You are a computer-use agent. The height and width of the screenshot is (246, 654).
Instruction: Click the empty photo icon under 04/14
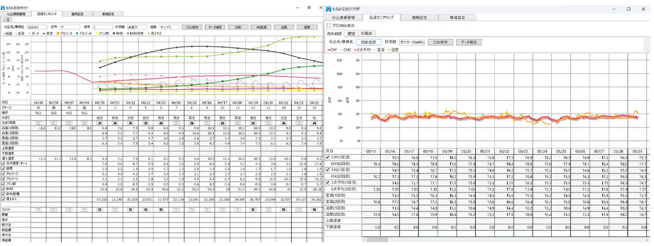tap(176, 123)
